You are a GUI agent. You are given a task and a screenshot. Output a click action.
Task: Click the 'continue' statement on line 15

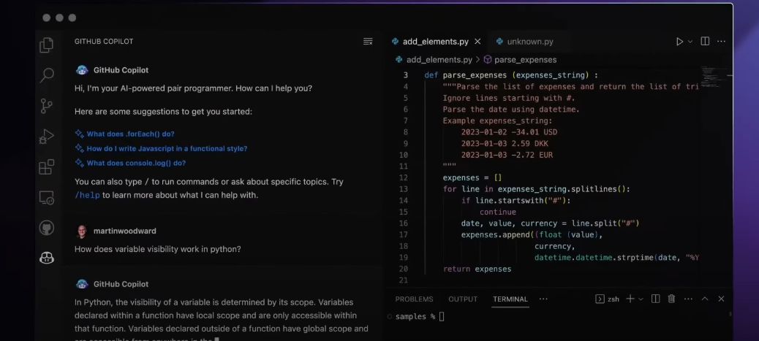(498, 212)
